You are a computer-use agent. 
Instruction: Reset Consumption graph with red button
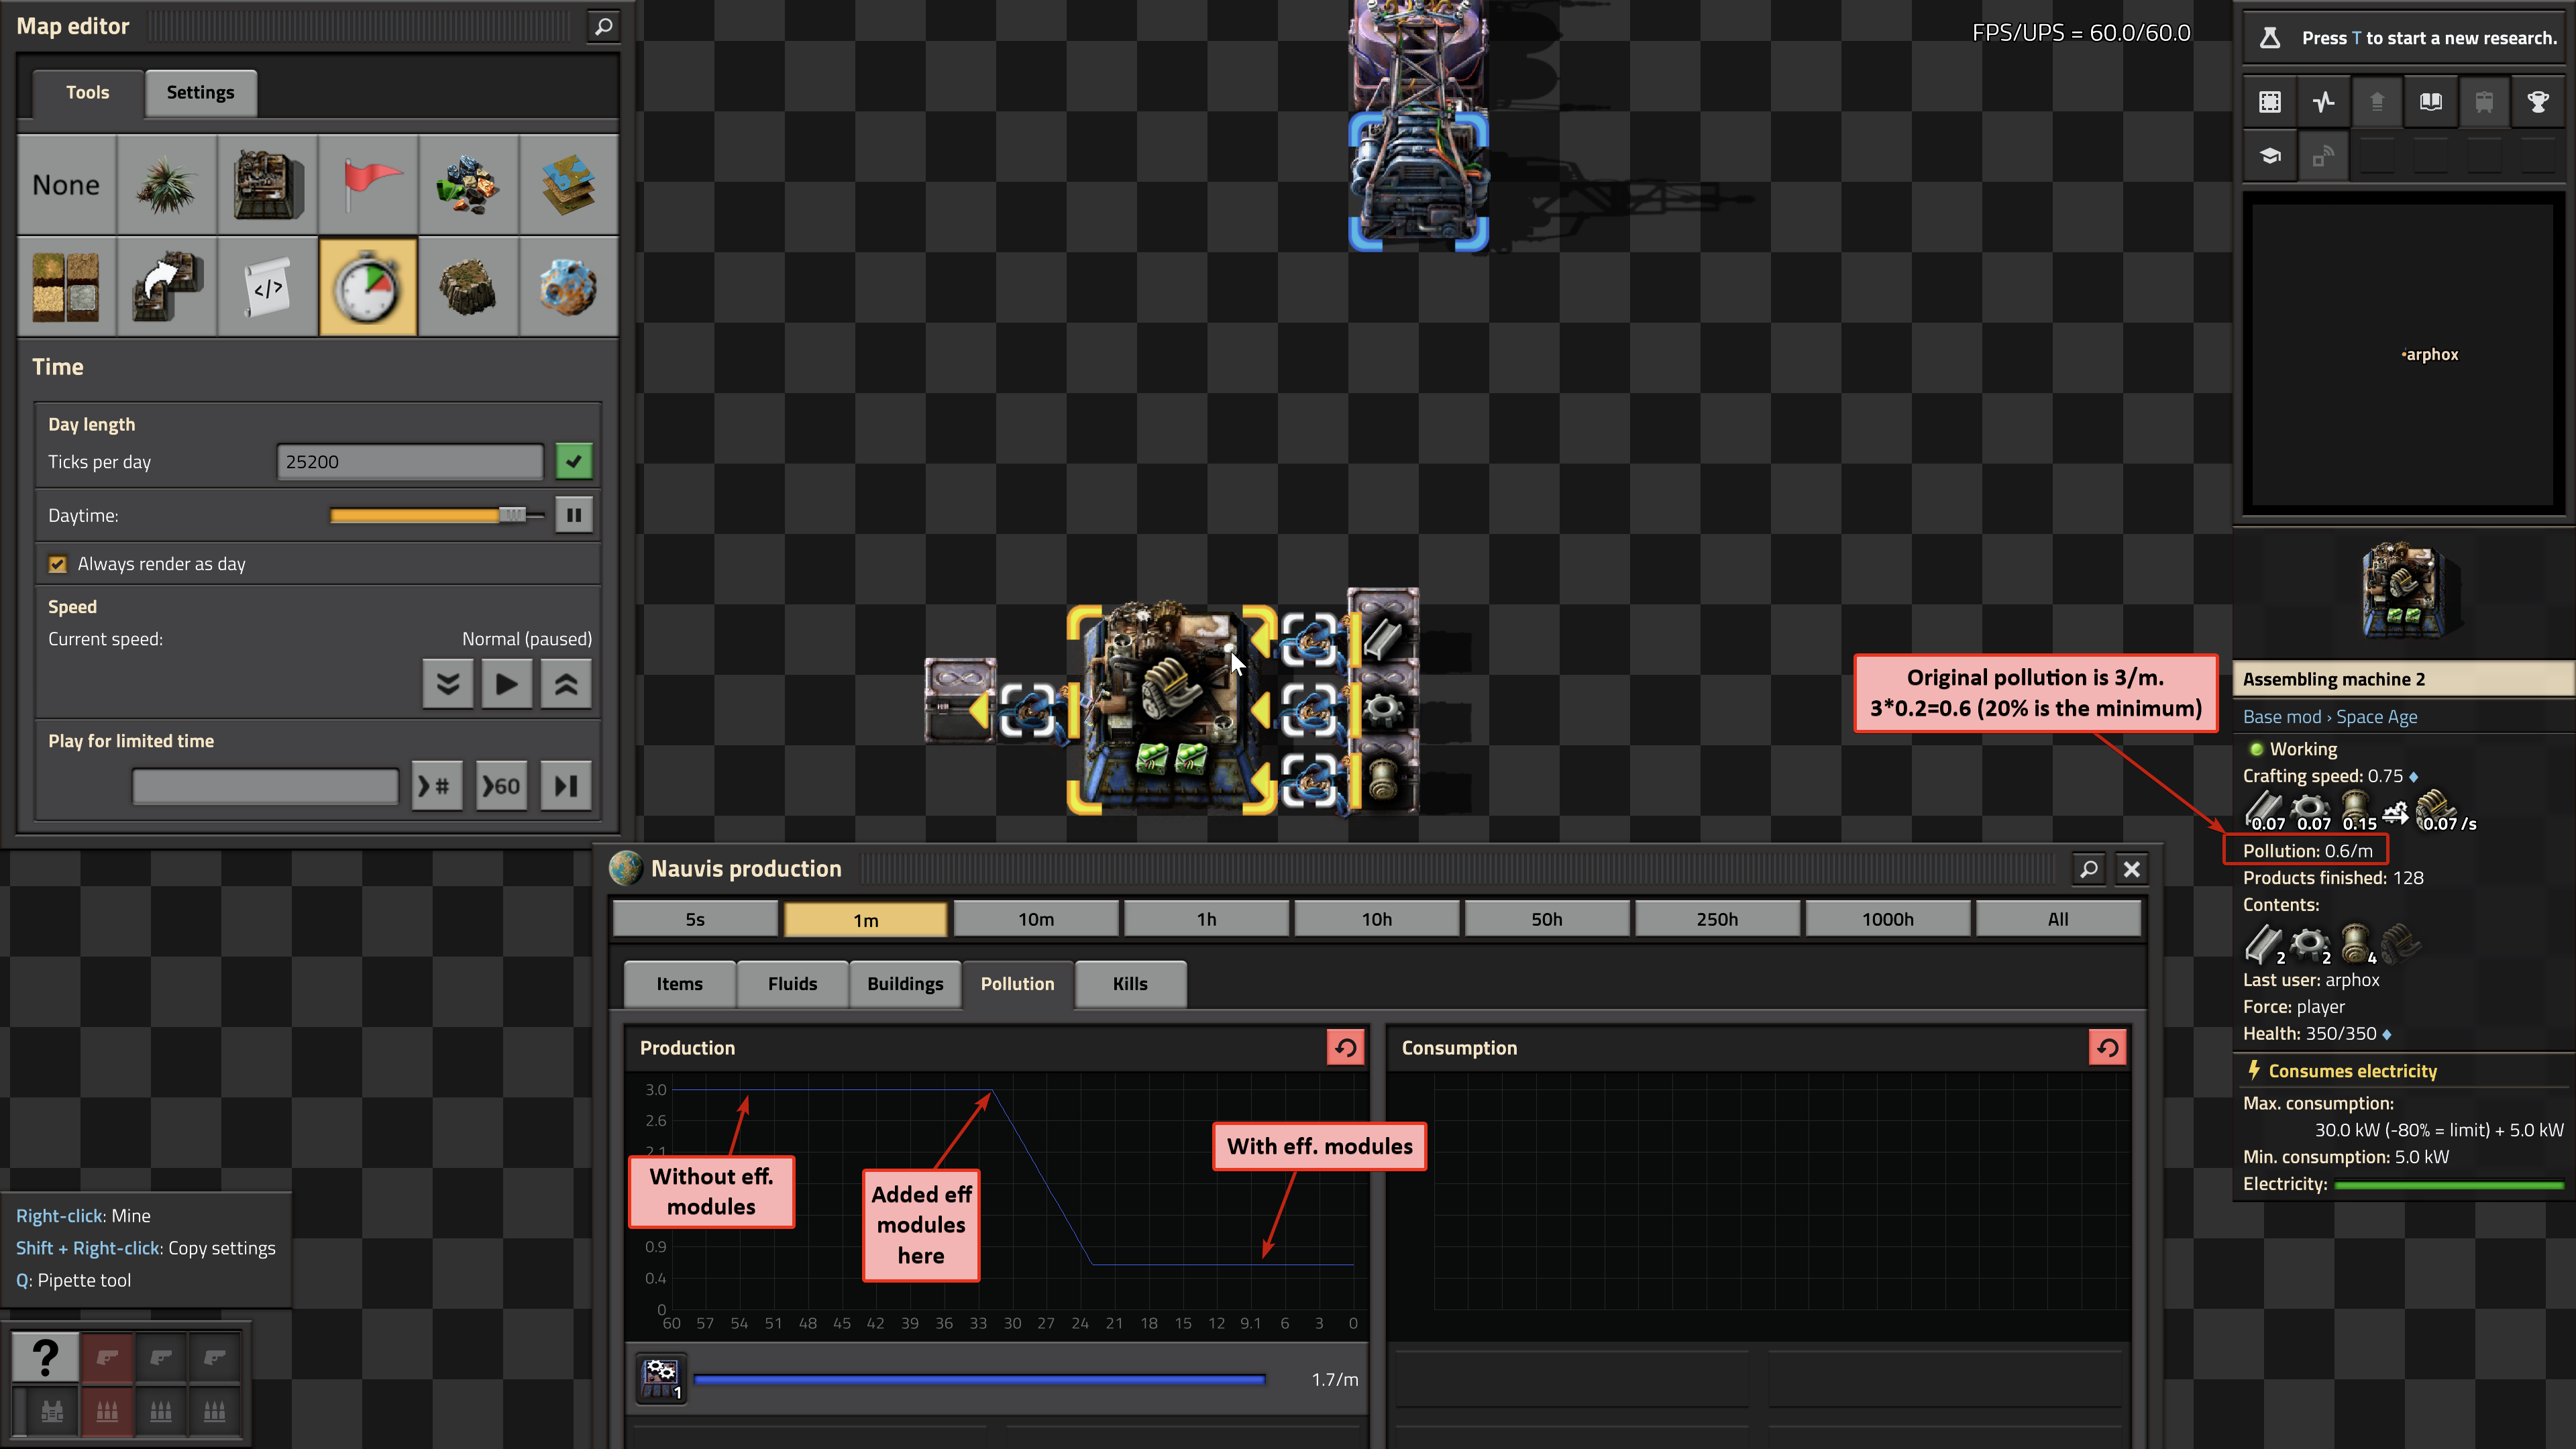click(x=2108, y=1048)
